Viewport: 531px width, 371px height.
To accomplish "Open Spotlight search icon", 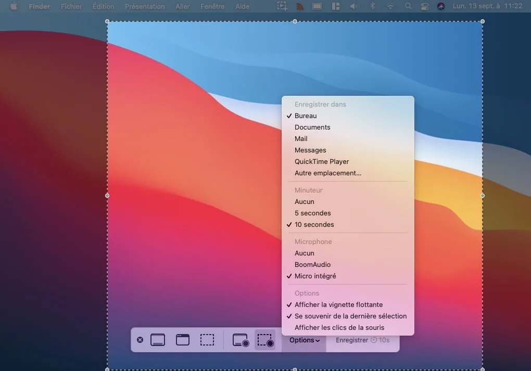I will [x=408, y=6].
